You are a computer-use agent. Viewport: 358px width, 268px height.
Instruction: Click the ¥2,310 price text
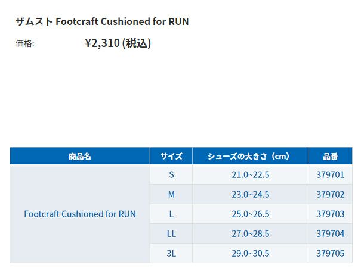pos(118,43)
